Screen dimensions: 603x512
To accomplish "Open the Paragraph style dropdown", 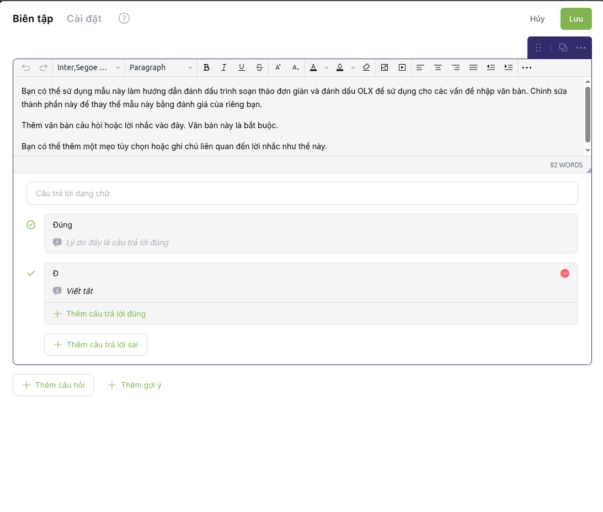I will point(161,68).
